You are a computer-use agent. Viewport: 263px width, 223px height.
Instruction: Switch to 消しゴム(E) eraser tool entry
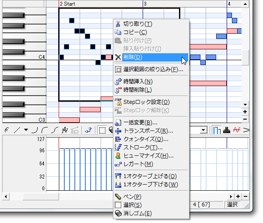point(151,213)
